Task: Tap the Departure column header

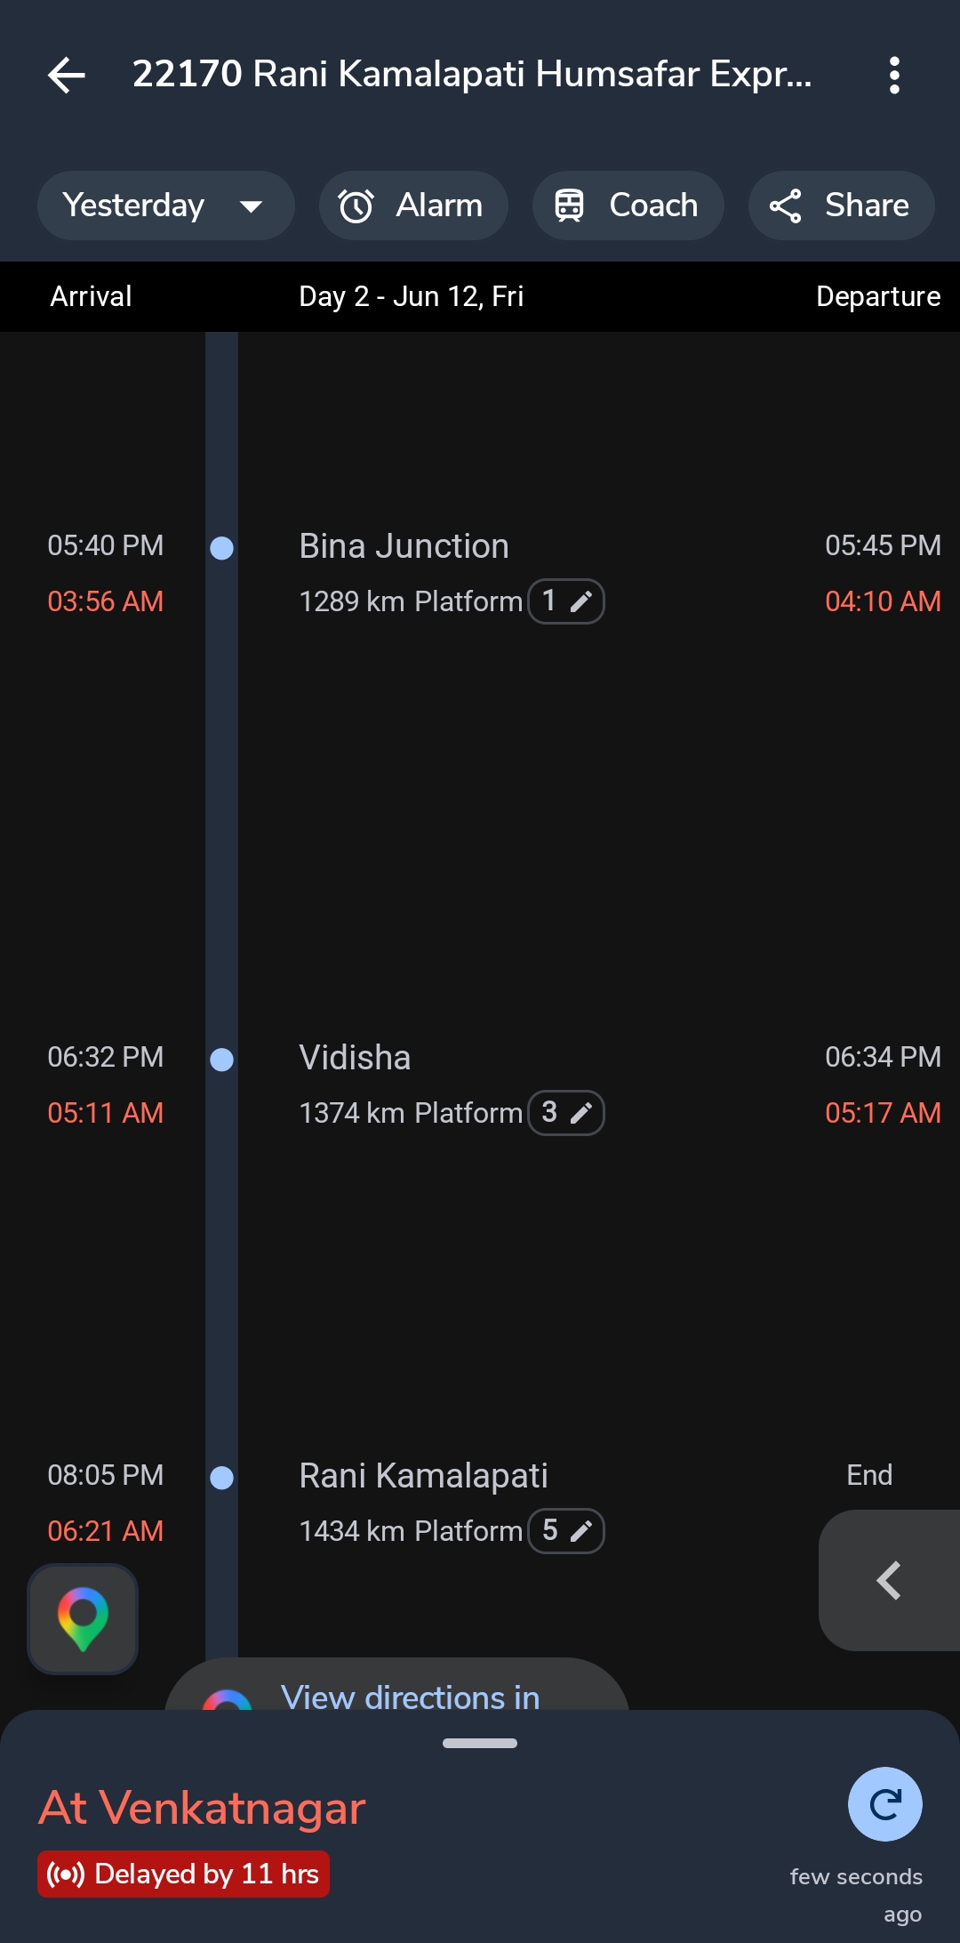Action: (878, 296)
